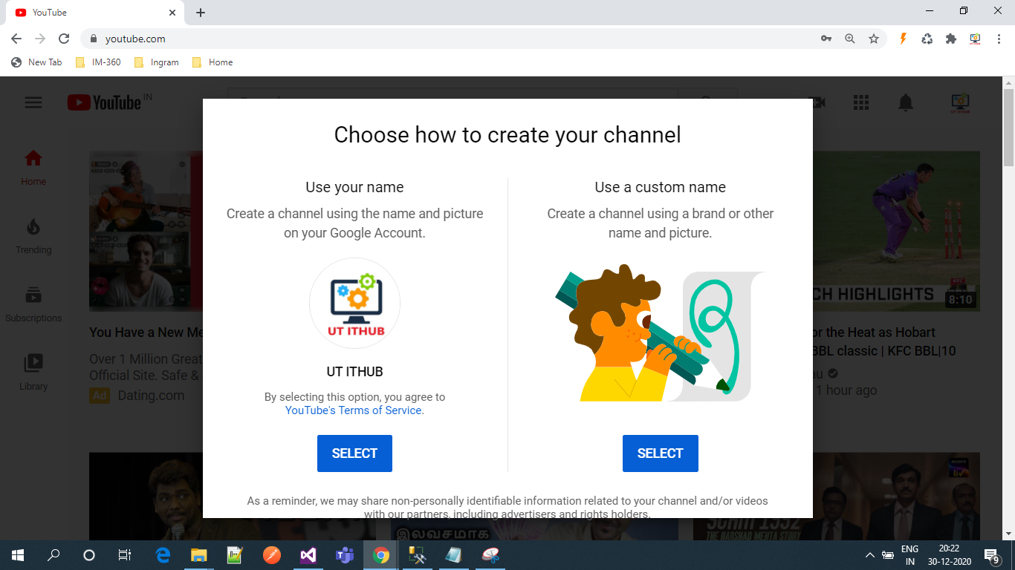Open Trending in YouTube sidebar

coord(33,236)
